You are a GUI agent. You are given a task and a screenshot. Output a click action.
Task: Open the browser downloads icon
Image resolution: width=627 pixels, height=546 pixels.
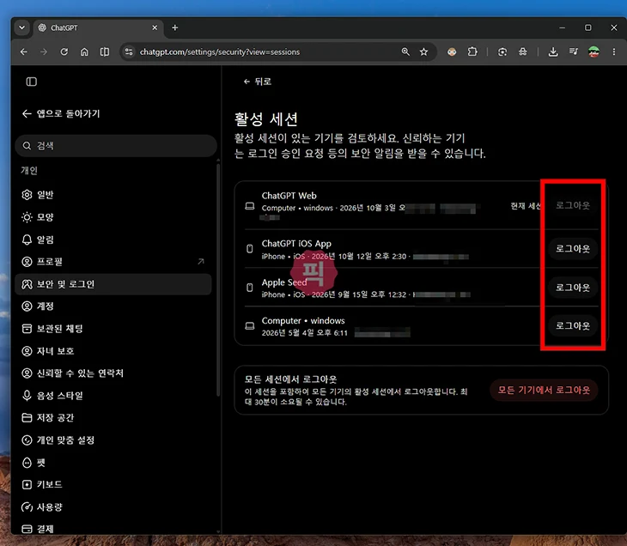553,52
